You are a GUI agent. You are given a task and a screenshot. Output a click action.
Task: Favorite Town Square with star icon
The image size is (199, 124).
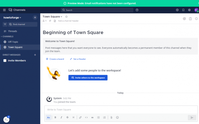tap(66, 17)
